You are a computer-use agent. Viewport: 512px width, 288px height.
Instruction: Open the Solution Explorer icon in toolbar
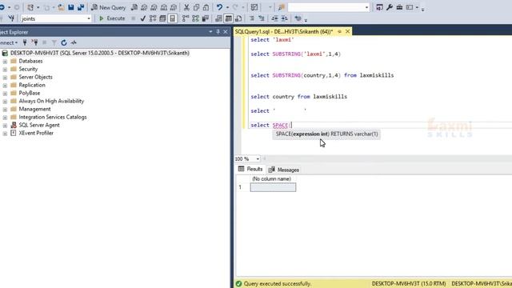click(379, 7)
